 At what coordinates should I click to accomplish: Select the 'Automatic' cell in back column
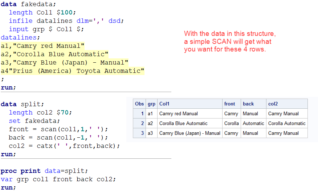(x=253, y=123)
